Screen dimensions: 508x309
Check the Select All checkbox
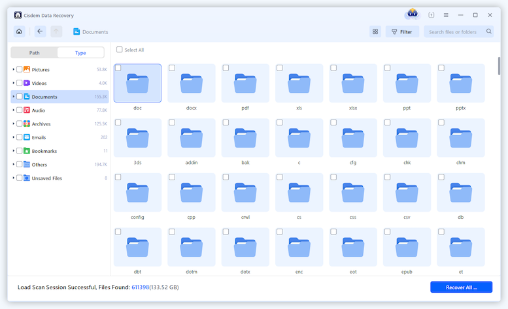point(119,50)
